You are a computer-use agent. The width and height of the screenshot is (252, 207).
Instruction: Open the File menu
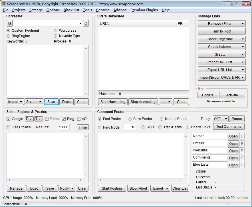(x=5, y=10)
